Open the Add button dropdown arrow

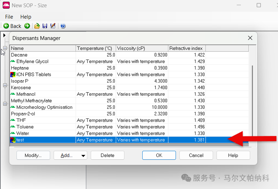pos(83,156)
